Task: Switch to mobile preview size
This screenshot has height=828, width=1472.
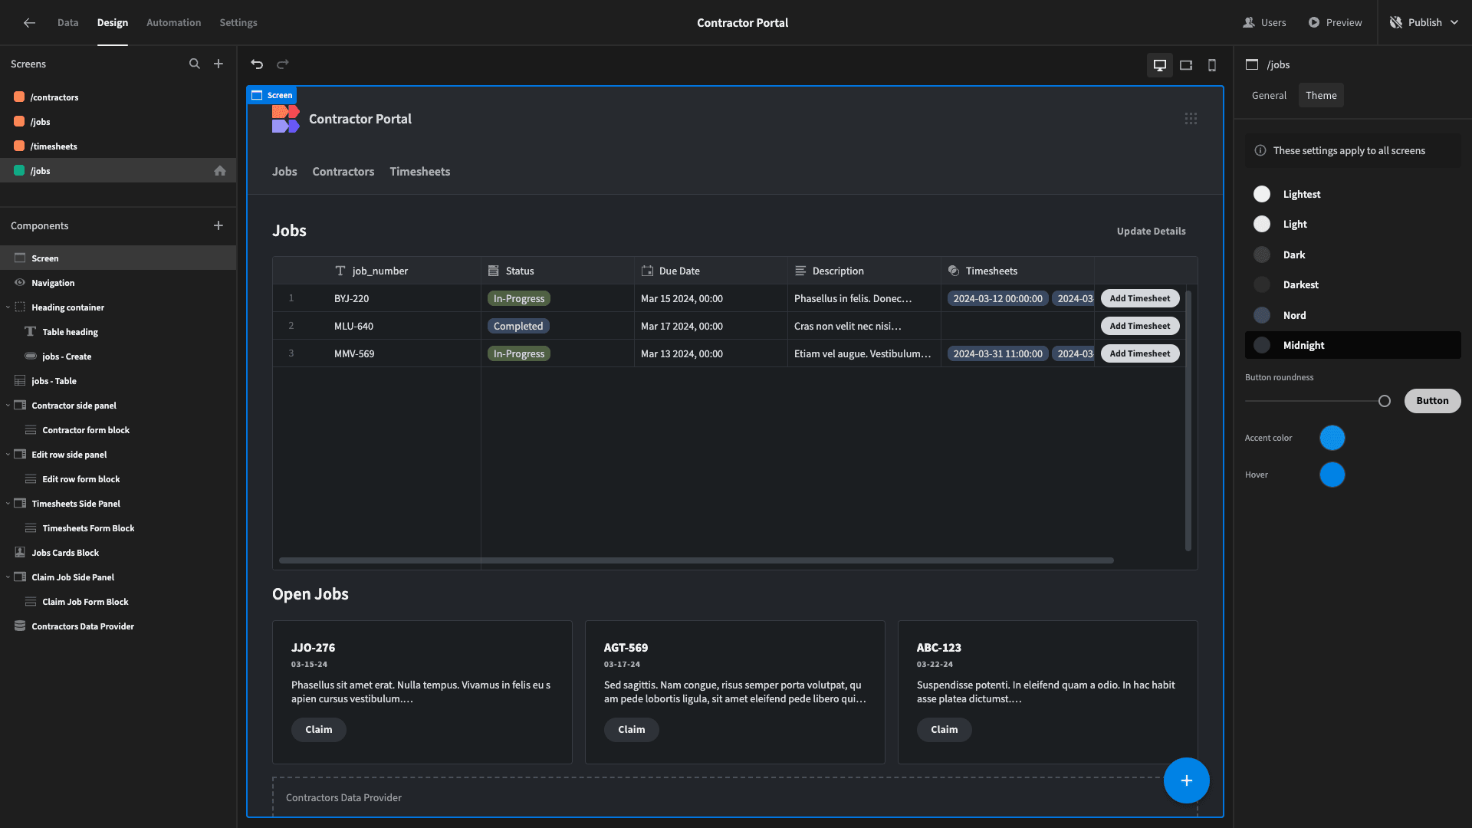Action: tap(1212, 65)
